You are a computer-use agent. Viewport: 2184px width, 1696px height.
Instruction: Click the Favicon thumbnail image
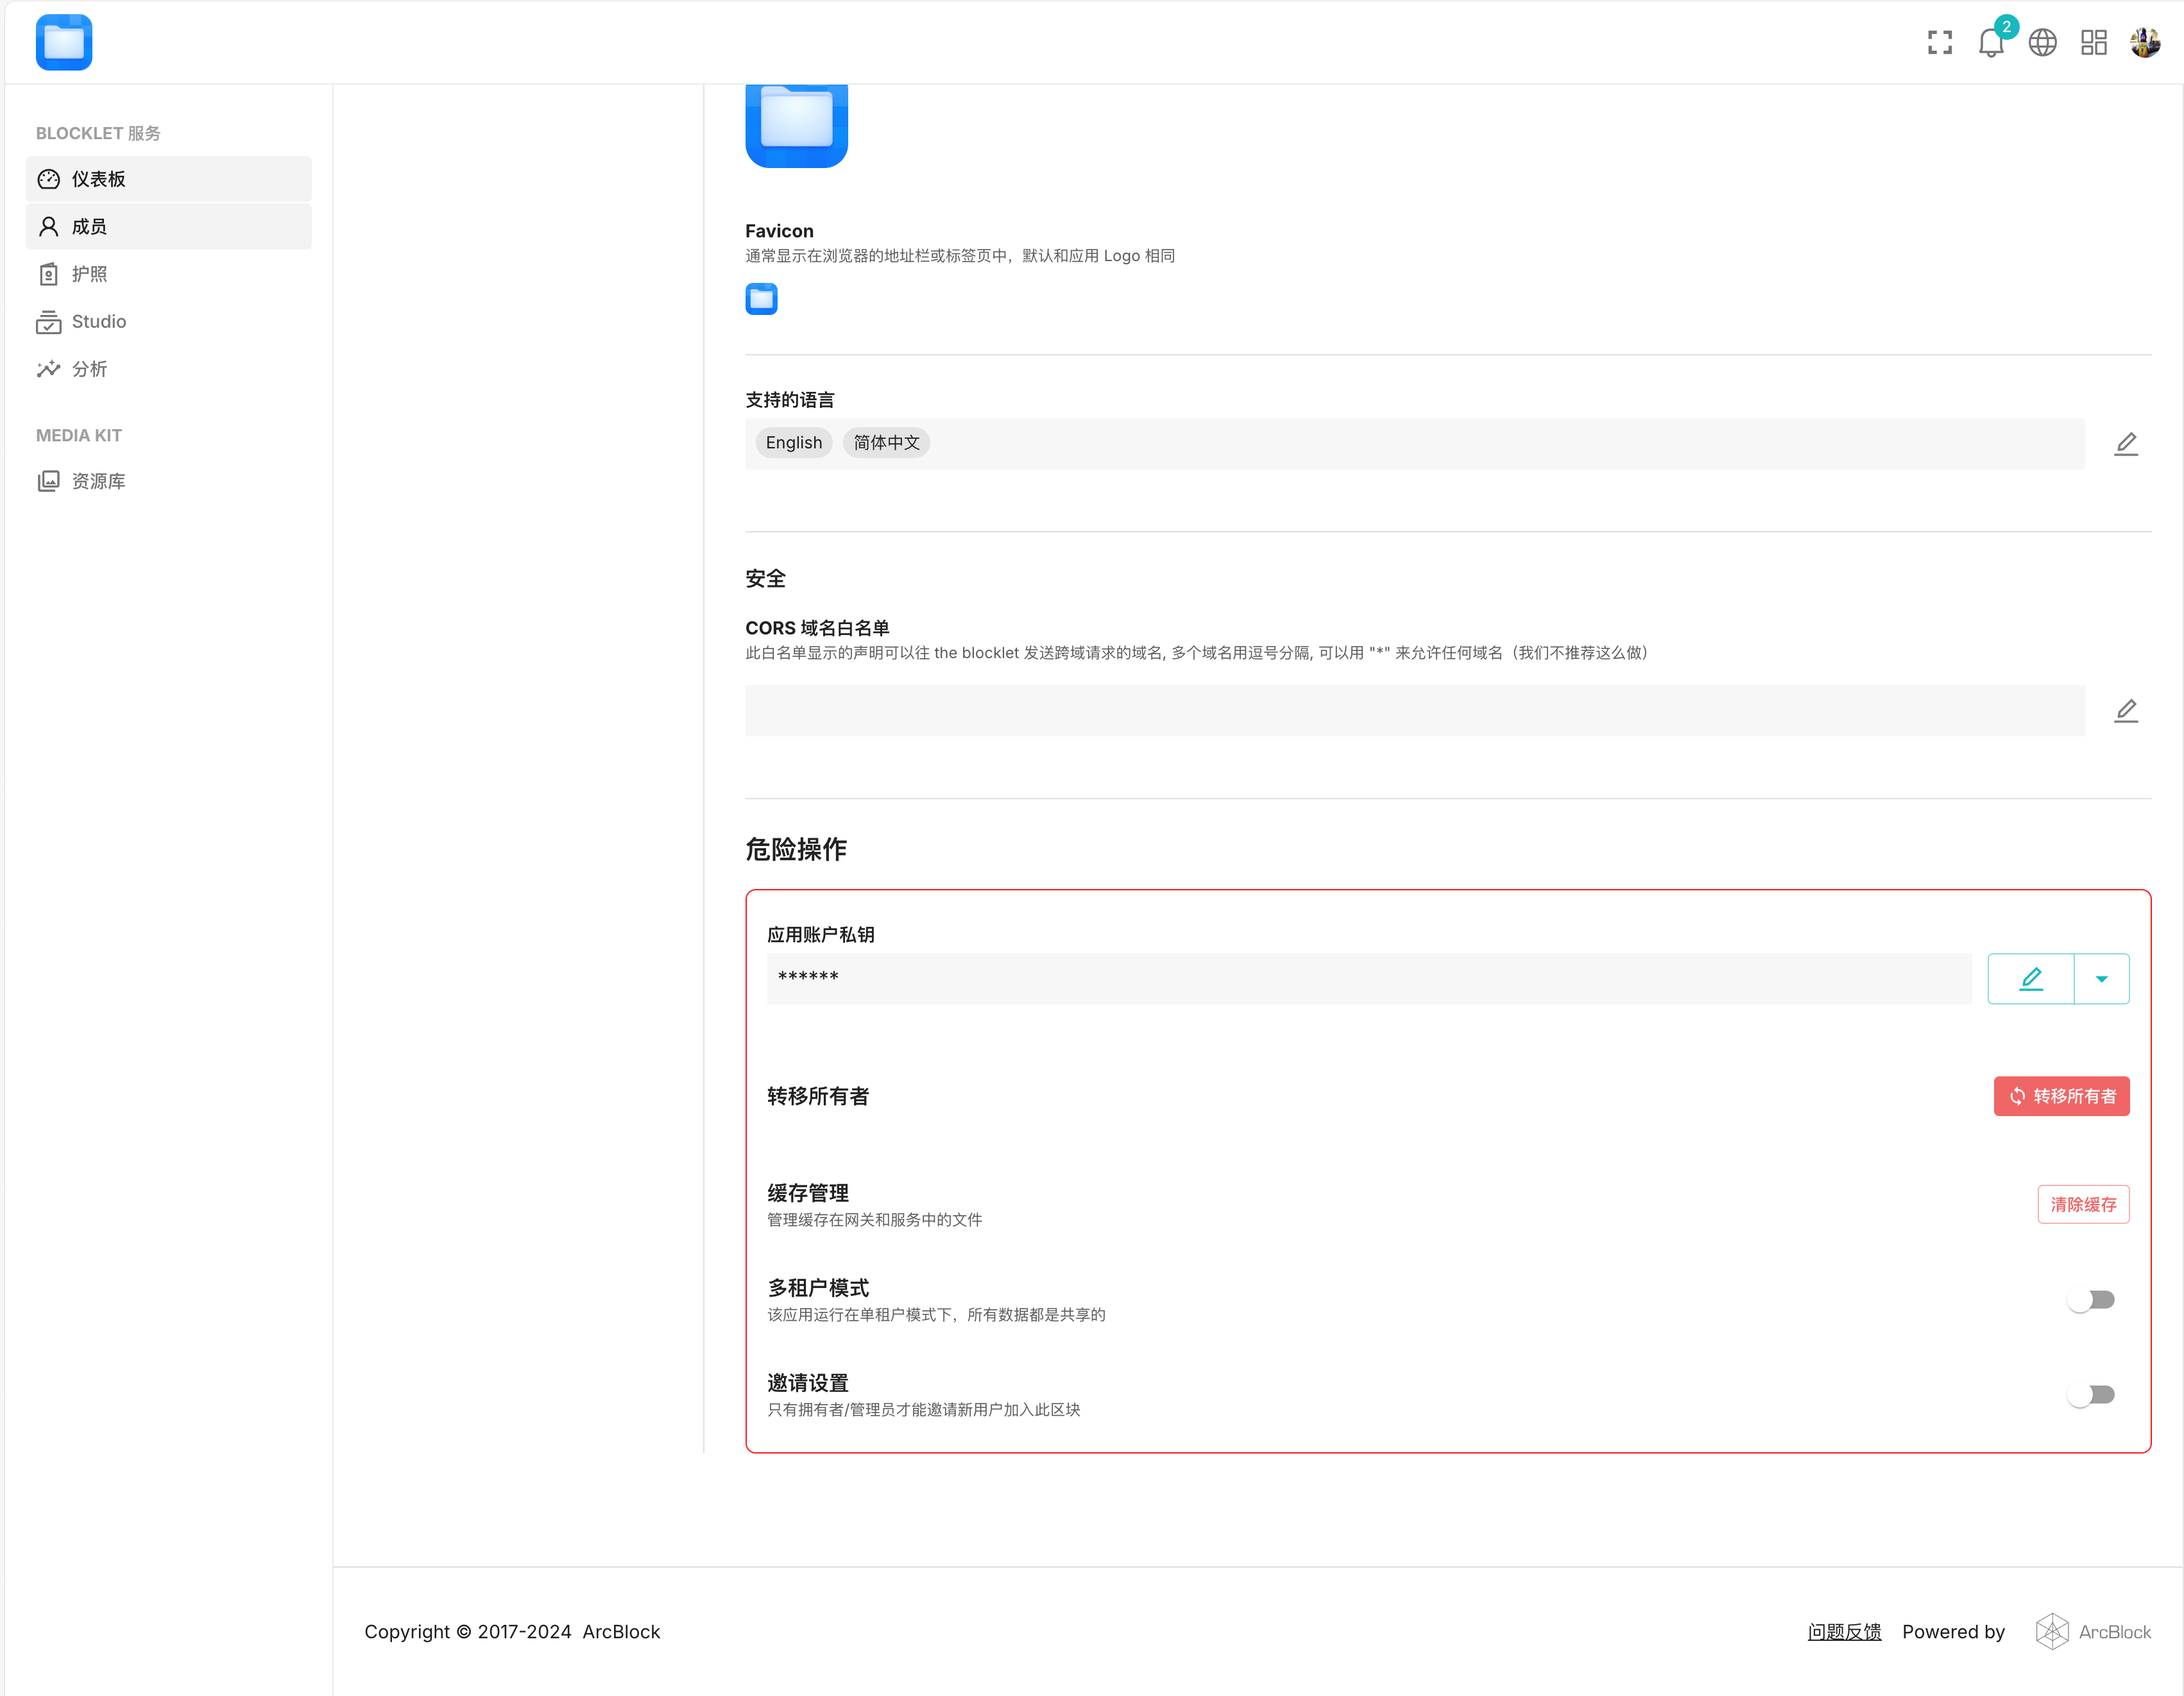tap(761, 298)
